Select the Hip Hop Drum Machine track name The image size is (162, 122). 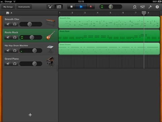point(16,45)
